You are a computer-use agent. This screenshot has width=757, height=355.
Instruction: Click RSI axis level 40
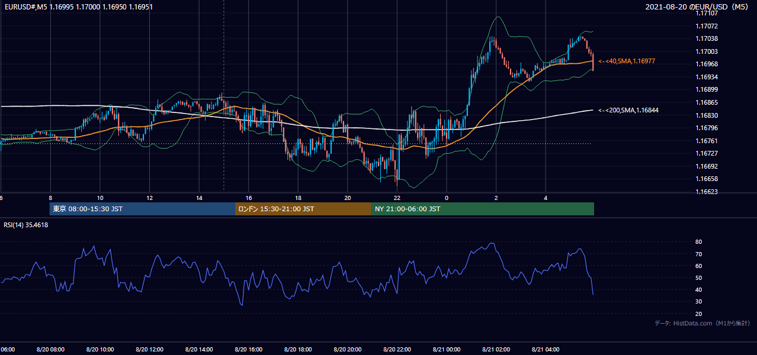pos(699,290)
